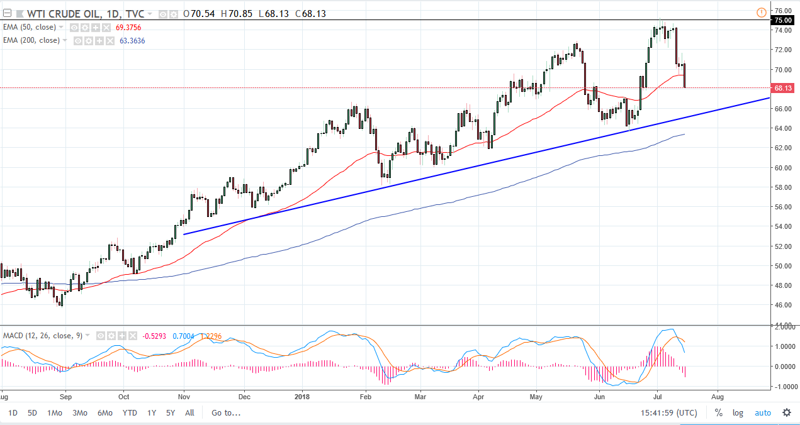Add an alert on the MACD indicator
This screenshot has height=425, width=800.
(x=122, y=336)
